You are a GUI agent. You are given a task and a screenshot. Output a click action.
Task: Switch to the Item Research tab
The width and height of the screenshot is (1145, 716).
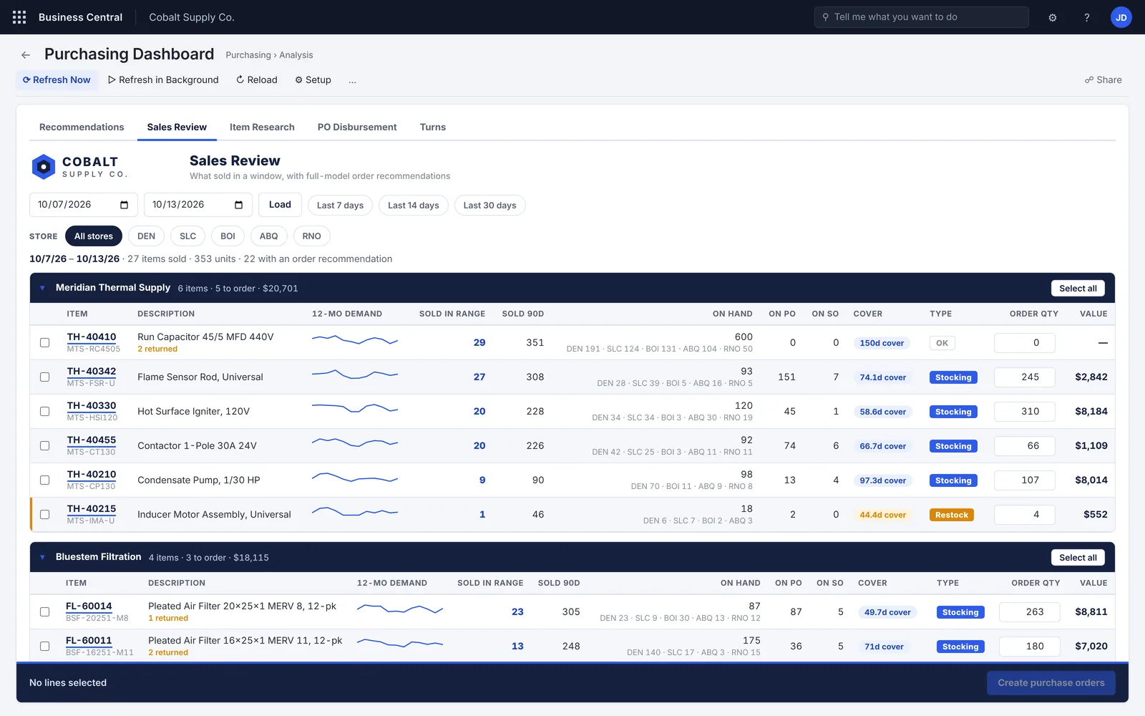point(262,127)
